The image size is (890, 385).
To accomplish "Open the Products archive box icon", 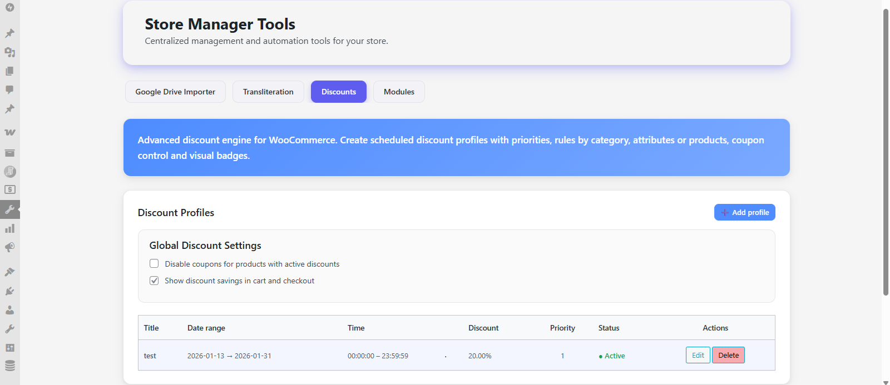I will click(x=9, y=153).
